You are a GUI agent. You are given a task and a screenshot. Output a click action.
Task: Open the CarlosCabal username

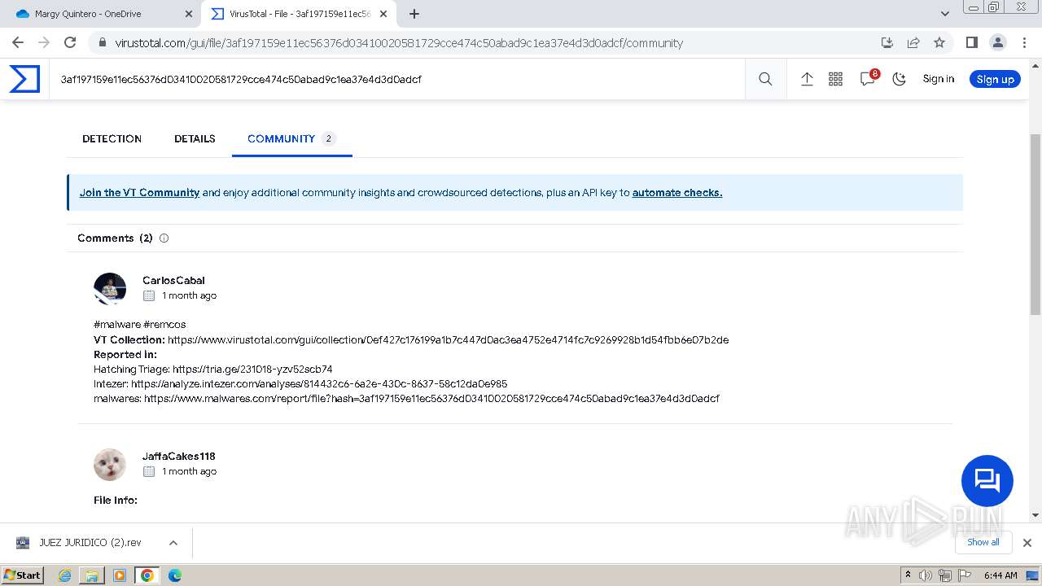pos(173,280)
